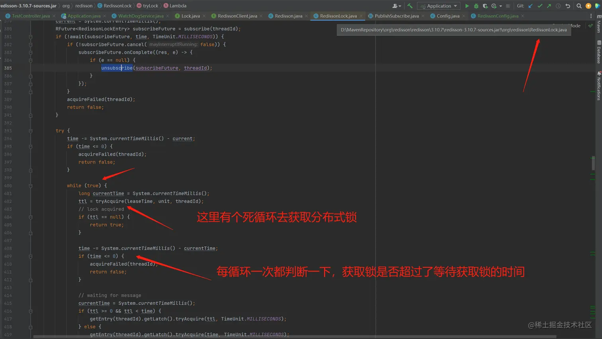The width and height of the screenshot is (602, 339).
Task: Collapse the fold at line 381
Action: [31, 37]
